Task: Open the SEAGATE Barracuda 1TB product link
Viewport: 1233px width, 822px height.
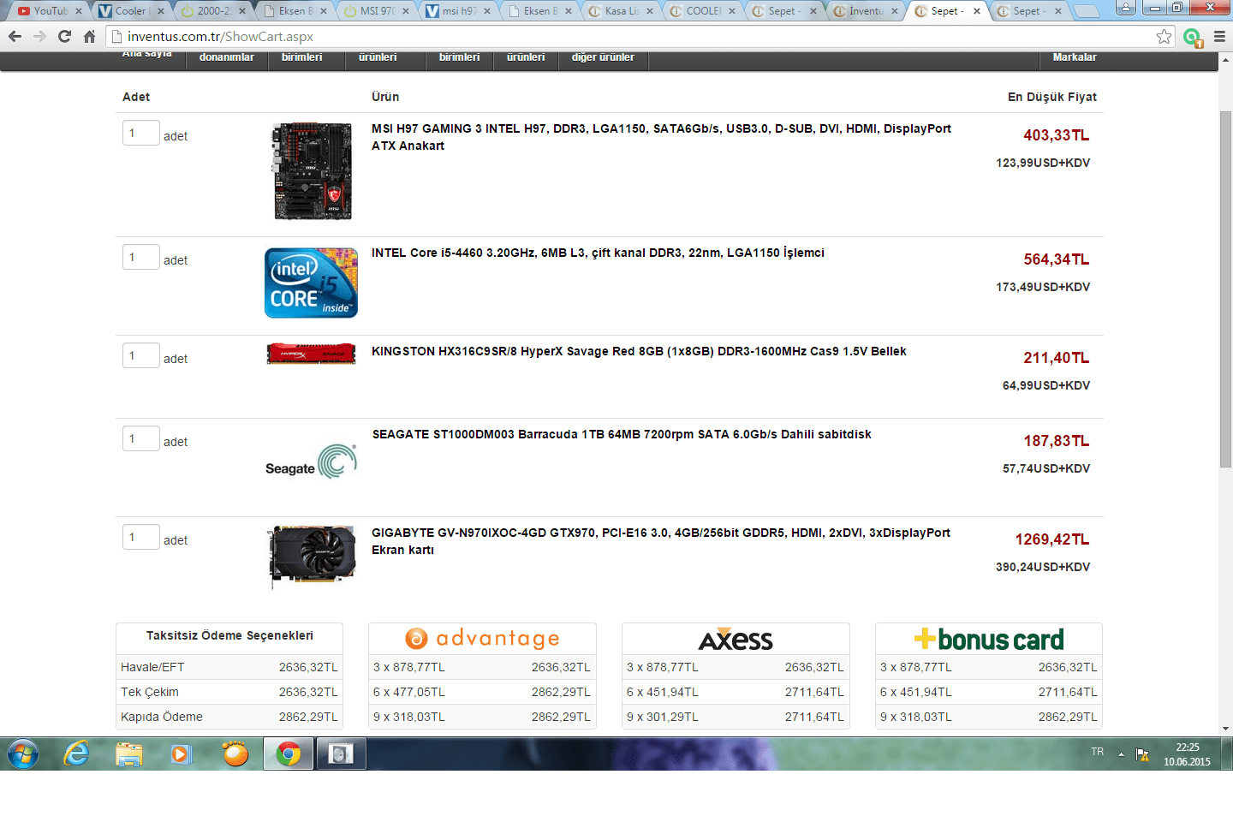Action: click(x=622, y=434)
